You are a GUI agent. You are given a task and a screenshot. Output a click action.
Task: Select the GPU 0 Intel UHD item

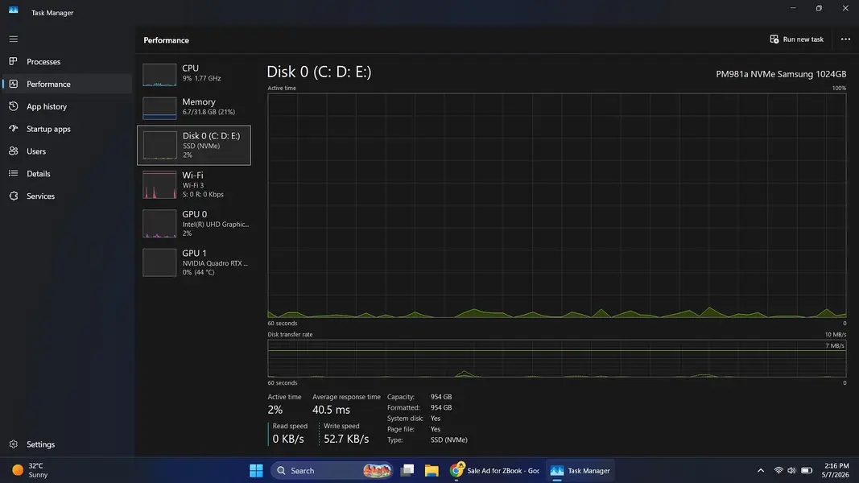(194, 224)
